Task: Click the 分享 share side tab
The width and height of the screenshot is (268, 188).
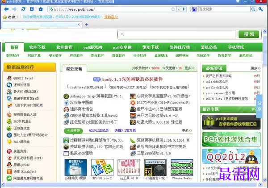Action: 260,106
